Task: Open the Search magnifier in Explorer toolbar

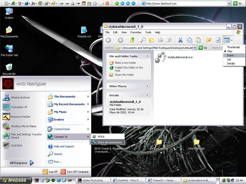Action: coord(143,40)
